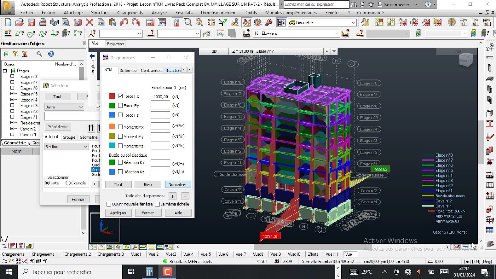The image size is (496, 279).
Task: Expand the Etage n°5 tree node
Action: [12, 94]
